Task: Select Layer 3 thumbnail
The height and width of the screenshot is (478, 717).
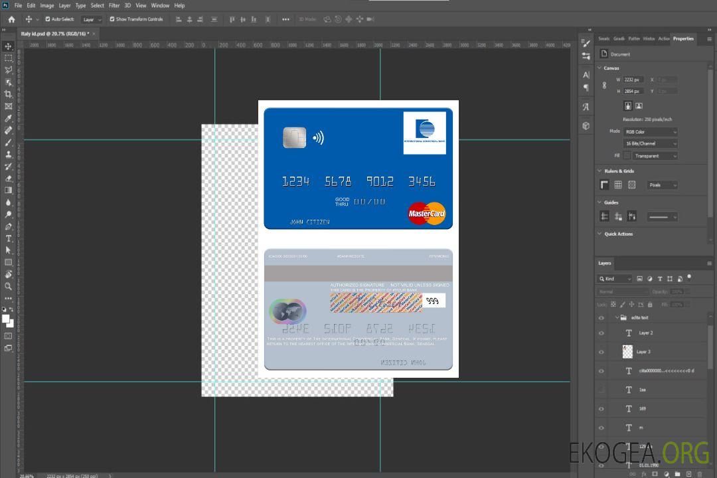Action: coord(628,352)
